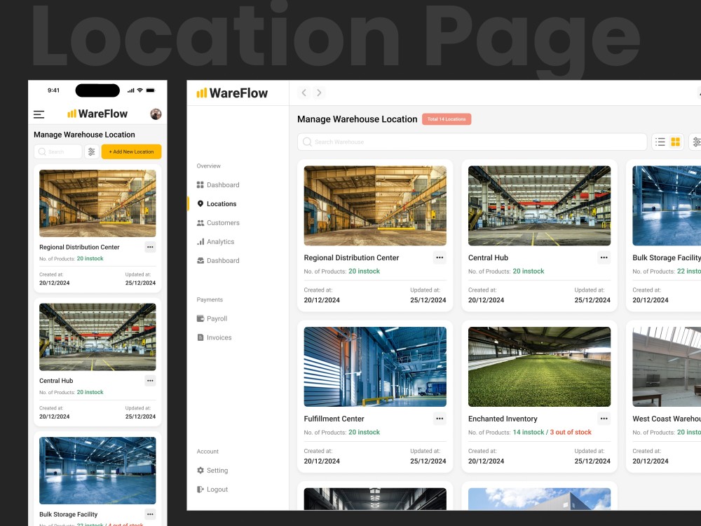This screenshot has height=526, width=701.
Task: Click the Fulfillment Center title
Action: (334, 419)
